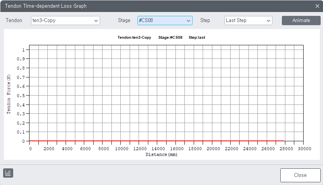Screen dimensions: 323x185
Task: Click the Step:last graph title text
Action: coord(197,38)
